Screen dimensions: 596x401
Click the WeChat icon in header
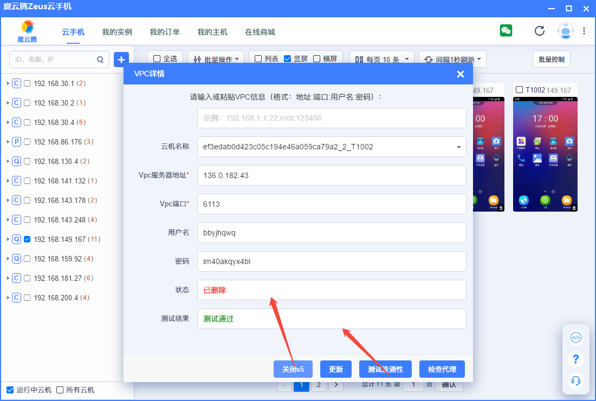click(x=506, y=30)
